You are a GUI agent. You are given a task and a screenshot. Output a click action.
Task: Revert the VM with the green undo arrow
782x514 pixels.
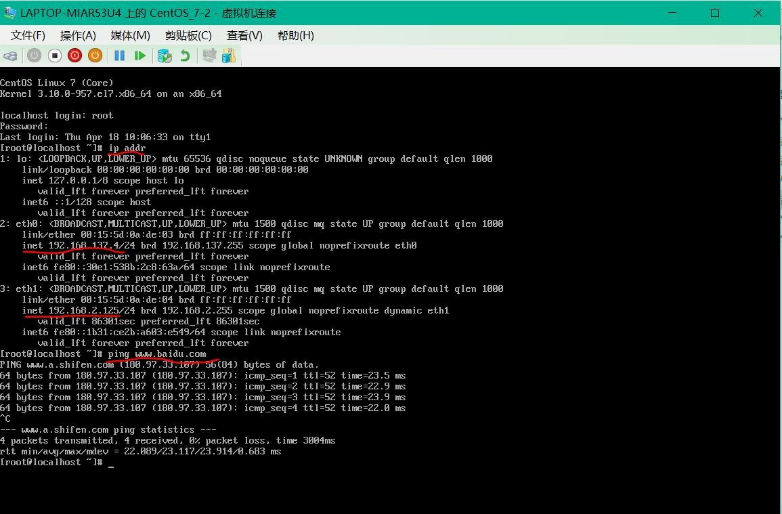pos(185,56)
